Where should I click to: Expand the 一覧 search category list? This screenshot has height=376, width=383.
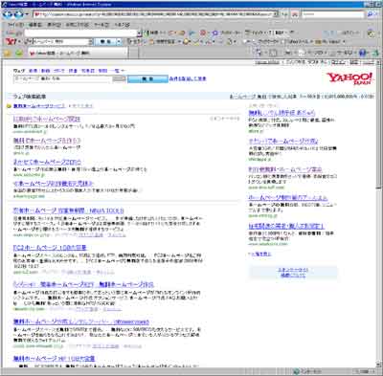pos(118,71)
